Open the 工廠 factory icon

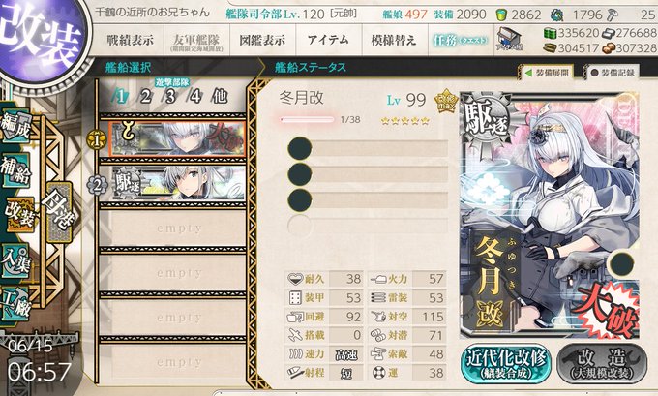pos(15,304)
